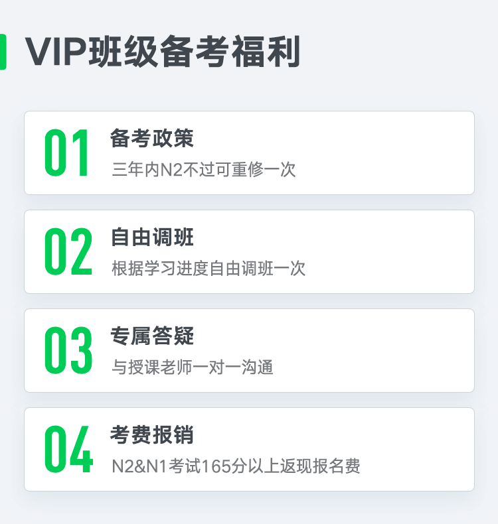Click the green 02 number
The image size is (498, 524).
point(68,251)
